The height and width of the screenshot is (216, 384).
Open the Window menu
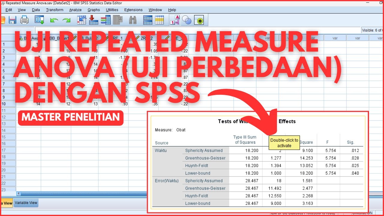(x=155, y=10)
